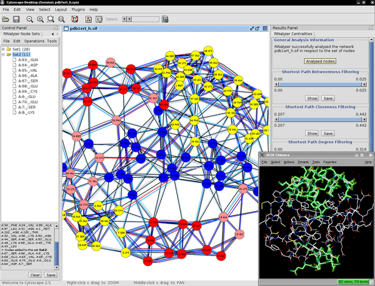
Task: Switch to the RINalyzer Centralities tab
Action: [293, 34]
